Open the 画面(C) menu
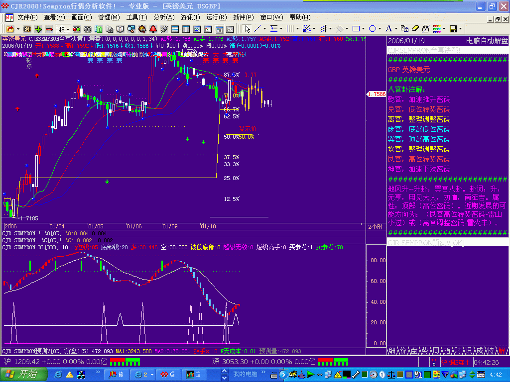 [x=82, y=17]
